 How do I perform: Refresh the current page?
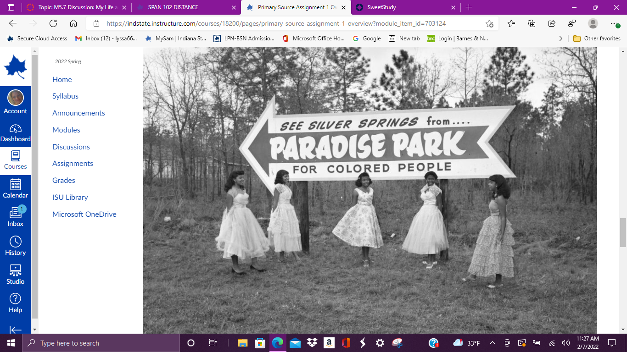[53, 23]
